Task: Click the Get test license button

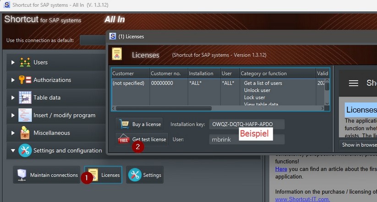Action: point(142,139)
